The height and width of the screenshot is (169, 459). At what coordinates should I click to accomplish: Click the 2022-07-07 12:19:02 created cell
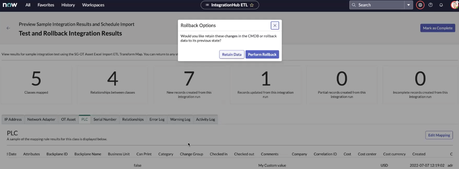click(427, 165)
